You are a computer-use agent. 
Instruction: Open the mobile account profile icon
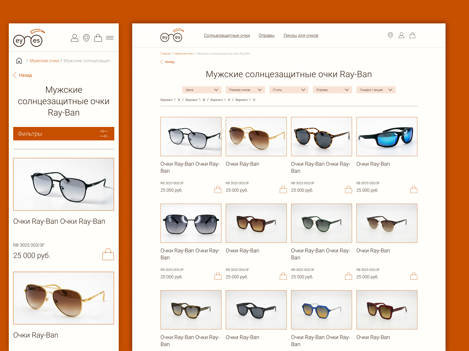click(74, 38)
